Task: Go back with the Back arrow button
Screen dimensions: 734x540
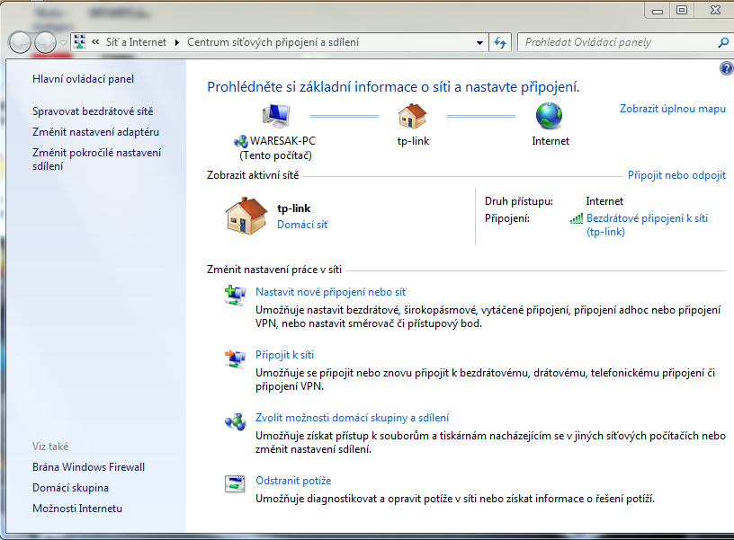Action: coord(20,43)
